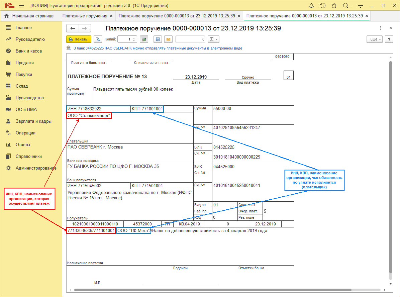The image size is (400, 297).
Task: Click the Производство factory icon
Action: (x=8, y=98)
